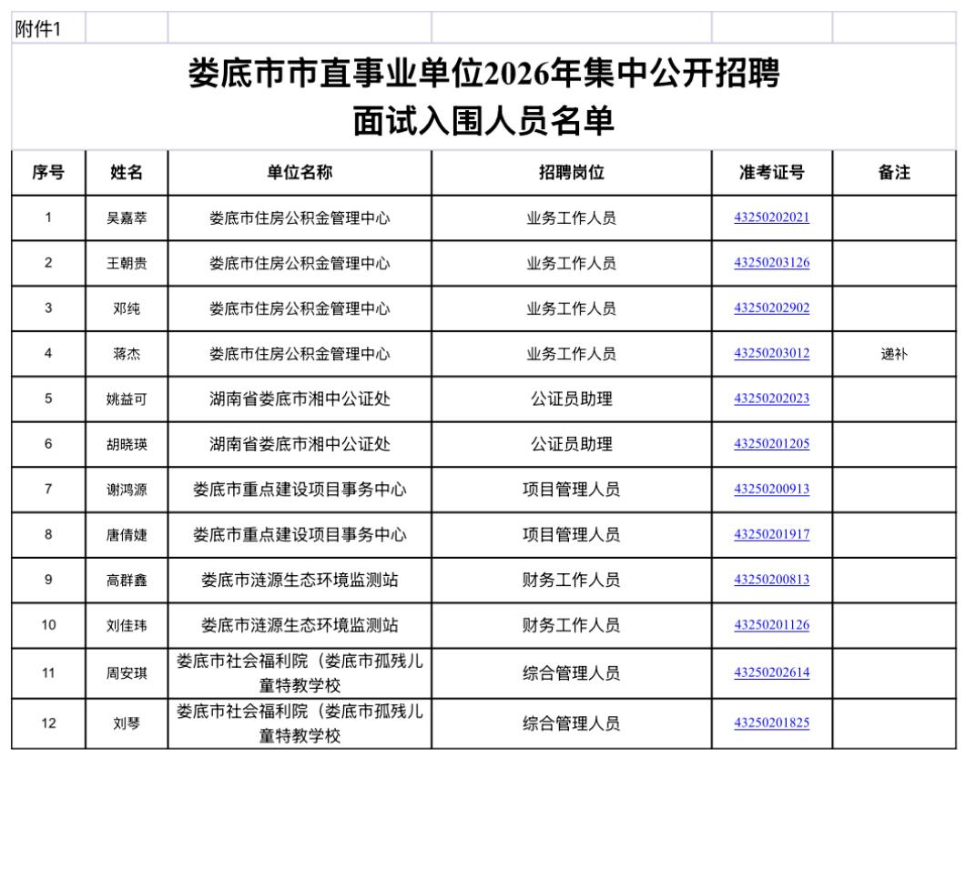Image resolution: width=966 pixels, height=889 pixels.
Task: Select the 姓名 column header
Action: click(x=127, y=173)
